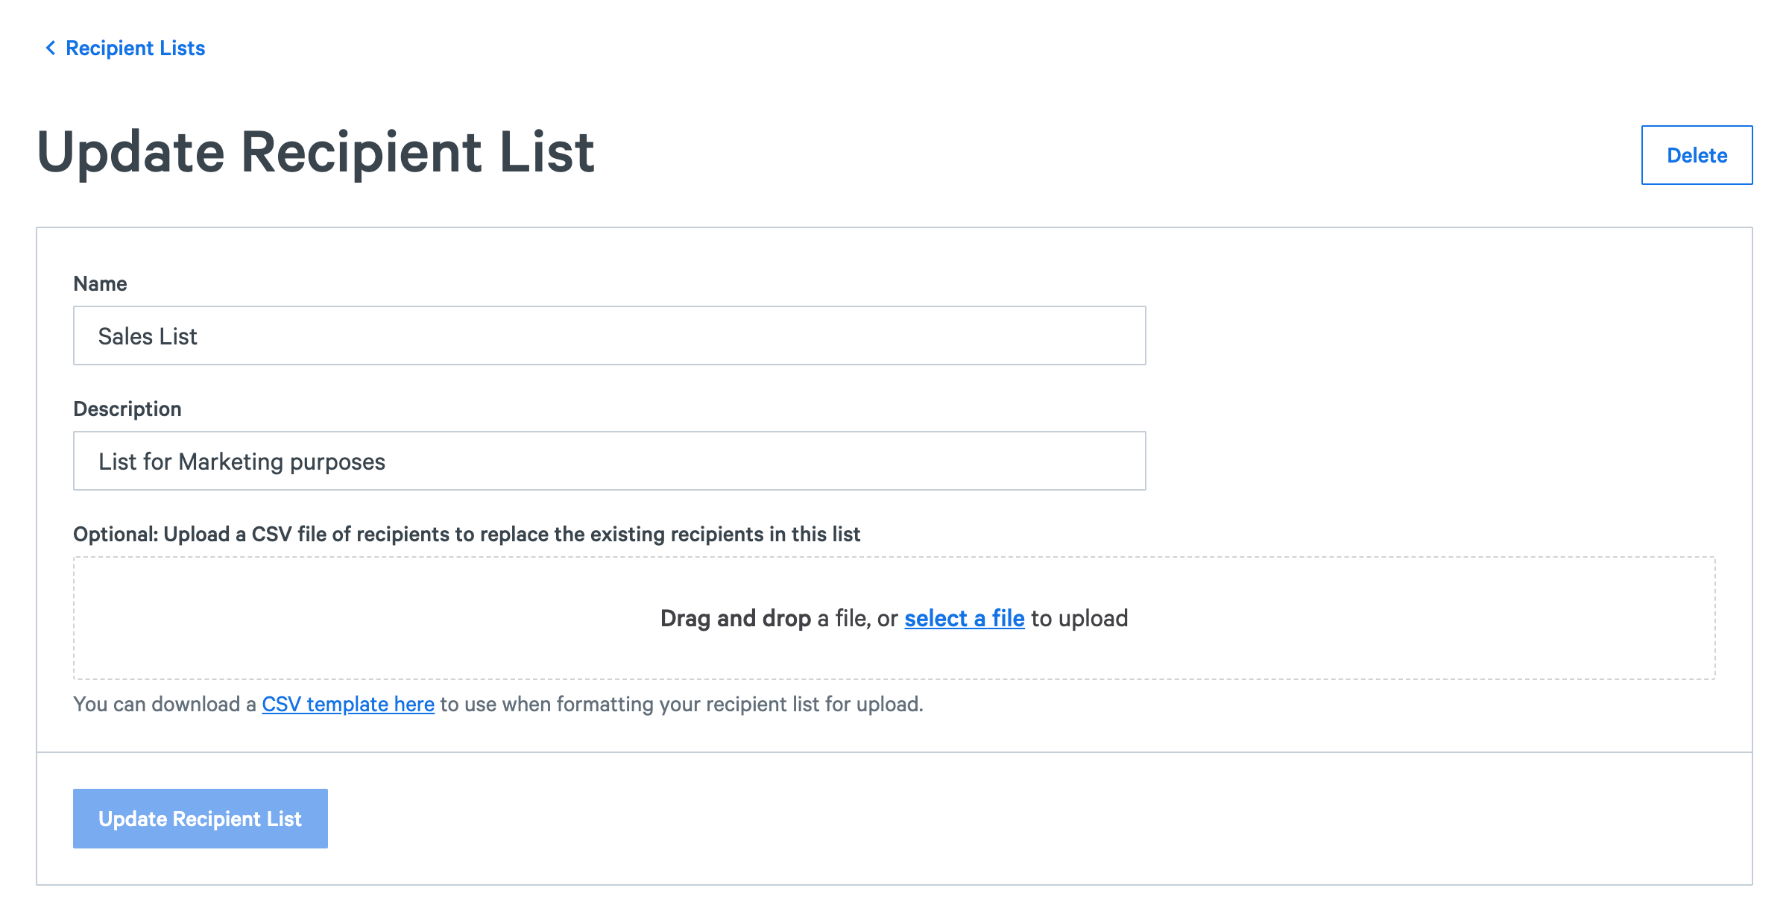Click empty area right of Name field
This screenshot has height=923, width=1789.
coord(1446,336)
